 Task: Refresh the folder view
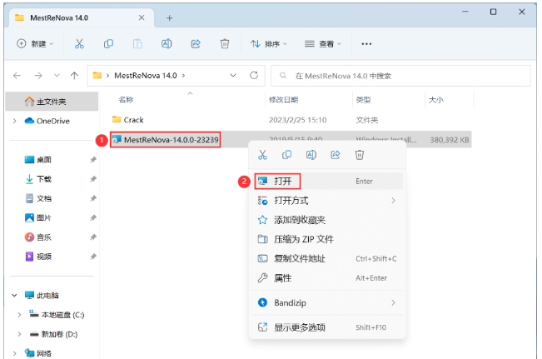click(254, 75)
